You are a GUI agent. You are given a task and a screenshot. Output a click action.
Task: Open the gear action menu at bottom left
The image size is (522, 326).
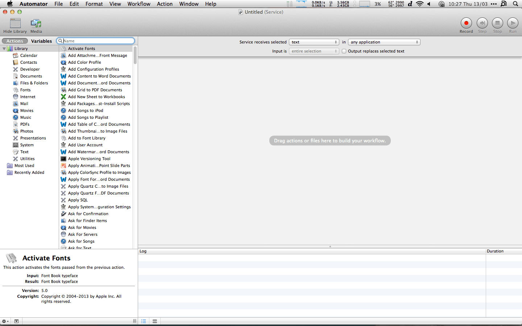pyautogui.click(x=5, y=321)
